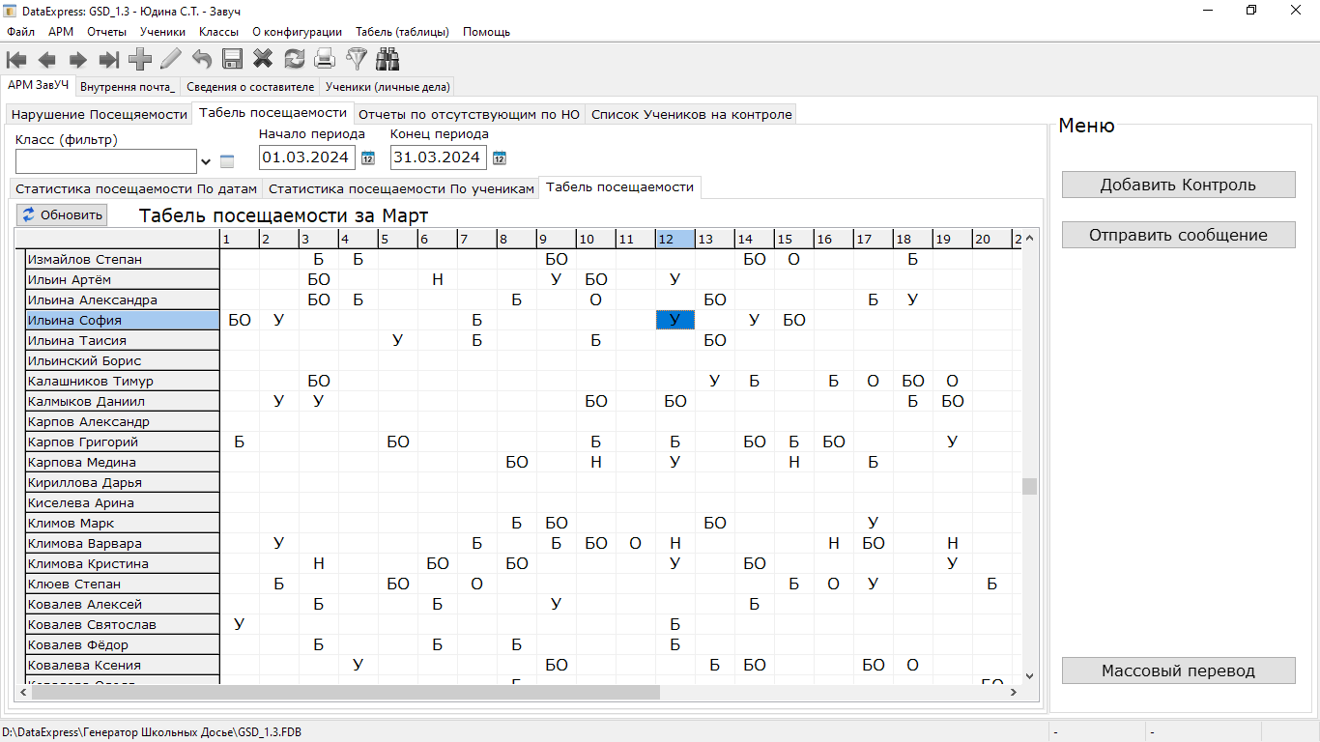
Task: Click the Начало периода date field
Action: 307,157
